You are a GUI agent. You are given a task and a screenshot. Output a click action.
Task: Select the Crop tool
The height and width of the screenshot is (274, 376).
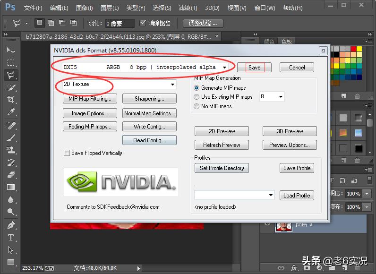(x=10, y=99)
